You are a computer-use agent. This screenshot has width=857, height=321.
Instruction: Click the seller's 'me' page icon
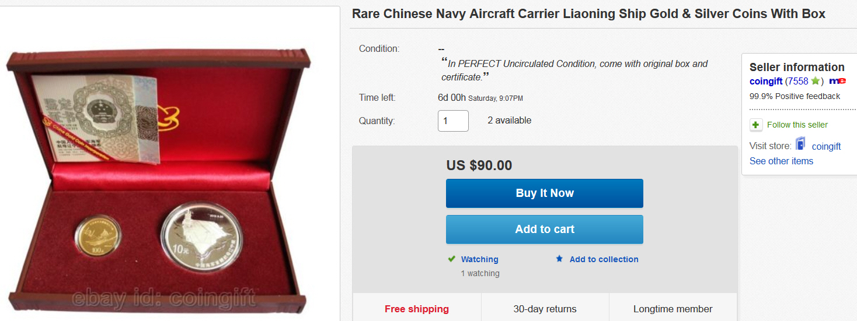coord(837,81)
